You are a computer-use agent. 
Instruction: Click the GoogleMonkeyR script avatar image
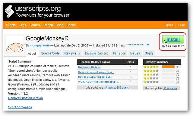(x=14, y=44)
